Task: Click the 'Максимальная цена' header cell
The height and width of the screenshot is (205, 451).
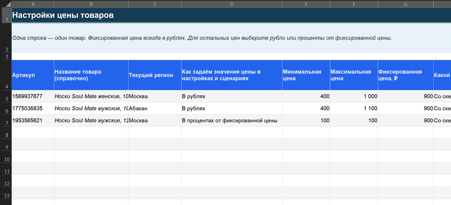Action: [x=354, y=75]
